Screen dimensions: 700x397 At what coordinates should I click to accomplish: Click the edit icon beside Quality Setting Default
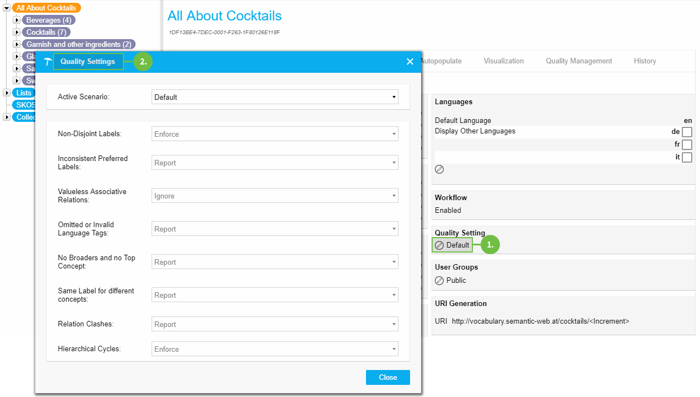coord(439,245)
